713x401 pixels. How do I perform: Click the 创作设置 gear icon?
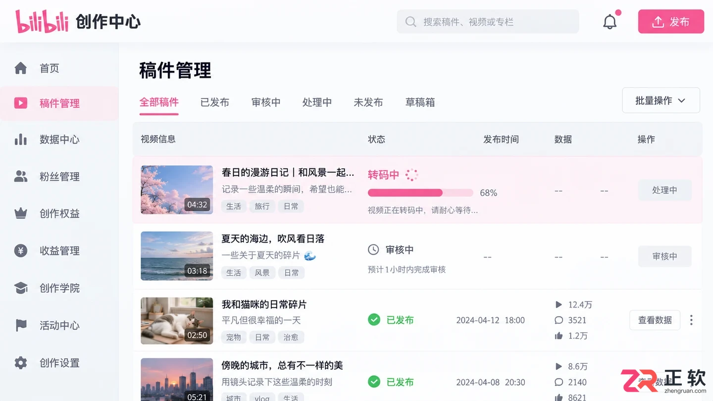click(x=21, y=363)
